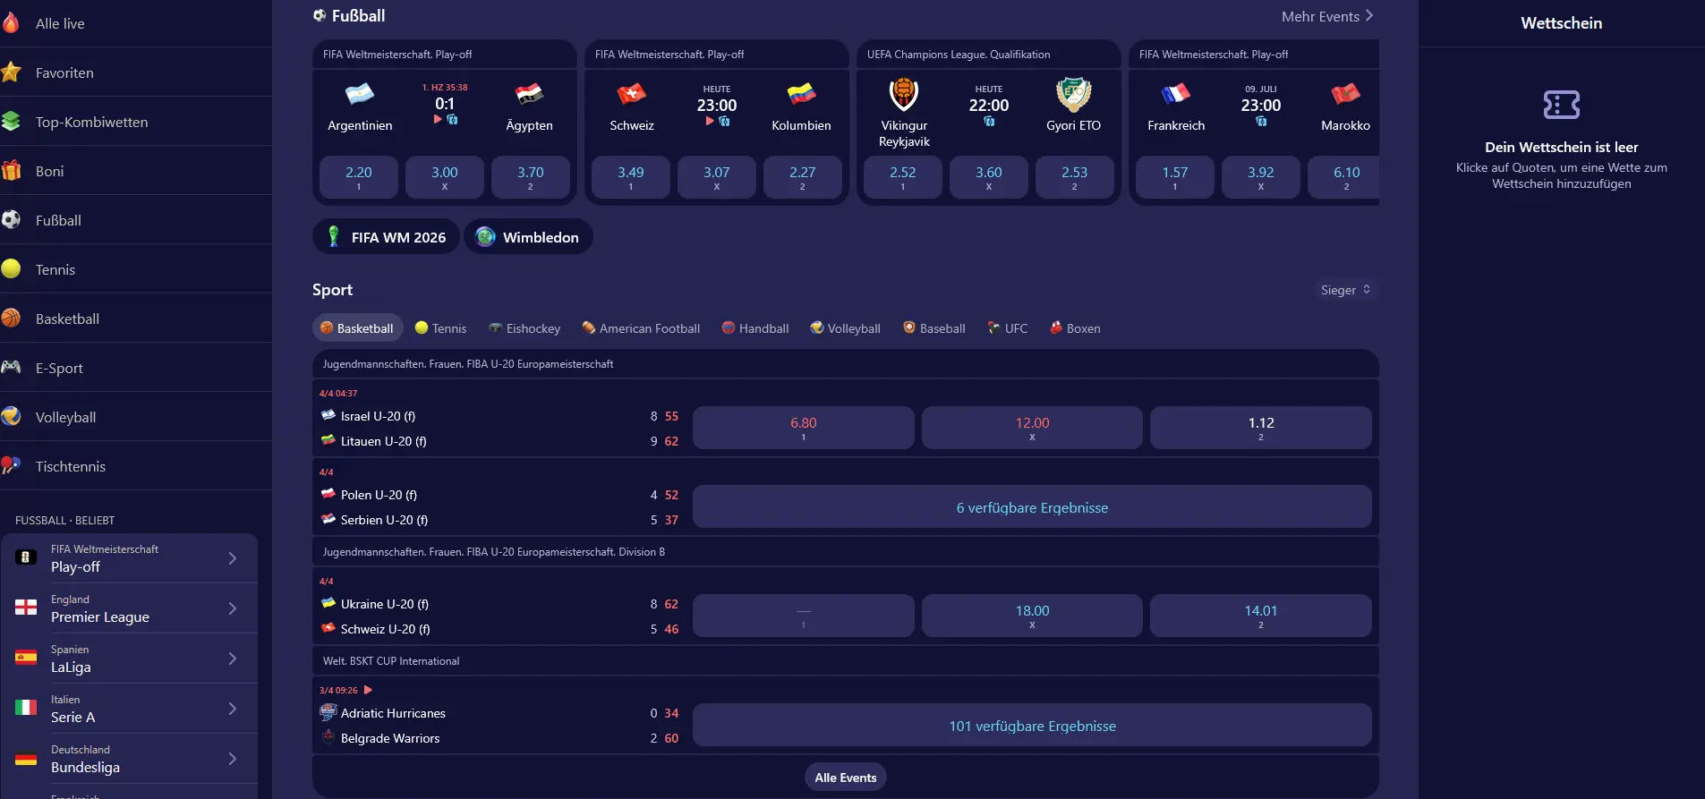Select Schweiz win odds 3.49
Viewport: 1705px width, 799px height.
(x=631, y=177)
